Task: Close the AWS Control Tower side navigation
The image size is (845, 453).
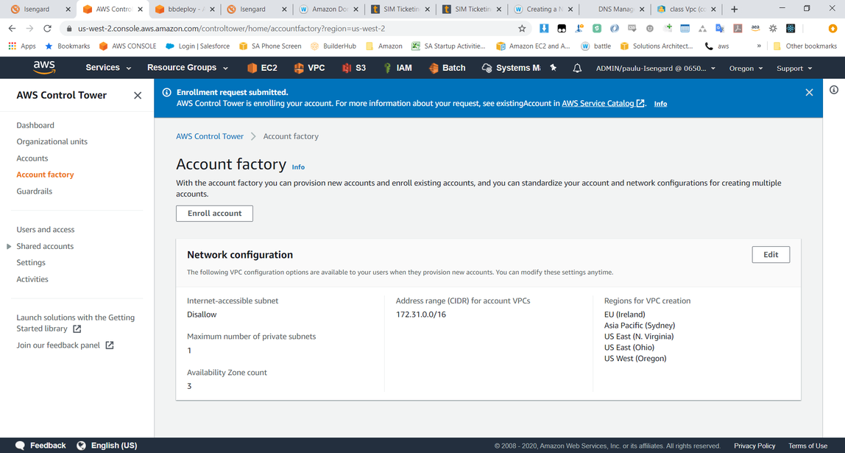Action: 138,96
